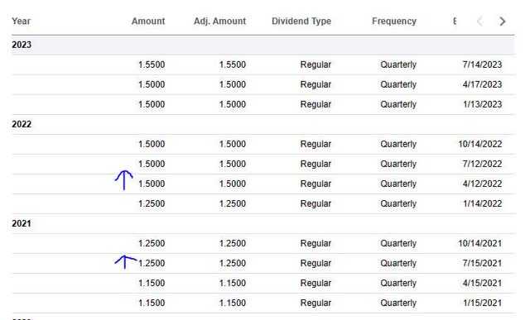Select the 2022 year group row
This screenshot has height=320, width=530.
tap(263, 124)
